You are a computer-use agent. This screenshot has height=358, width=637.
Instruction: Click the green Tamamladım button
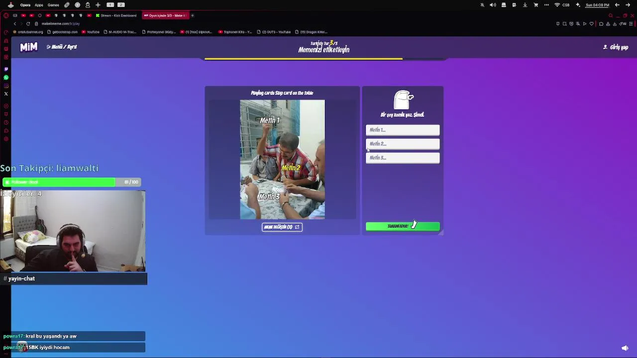click(x=403, y=226)
